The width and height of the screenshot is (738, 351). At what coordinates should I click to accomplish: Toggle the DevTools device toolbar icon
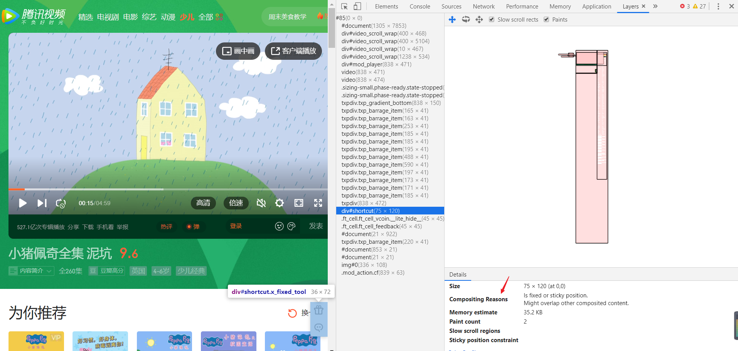click(357, 6)
